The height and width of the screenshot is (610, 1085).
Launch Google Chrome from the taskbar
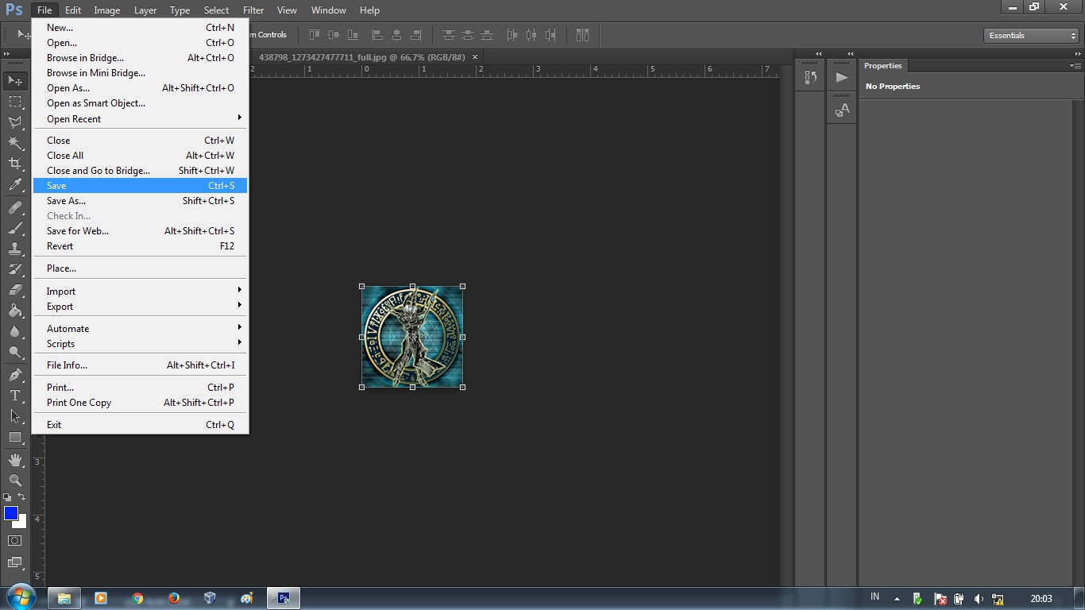point(137,598)
